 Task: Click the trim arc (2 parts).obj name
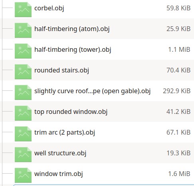point(65,133)
